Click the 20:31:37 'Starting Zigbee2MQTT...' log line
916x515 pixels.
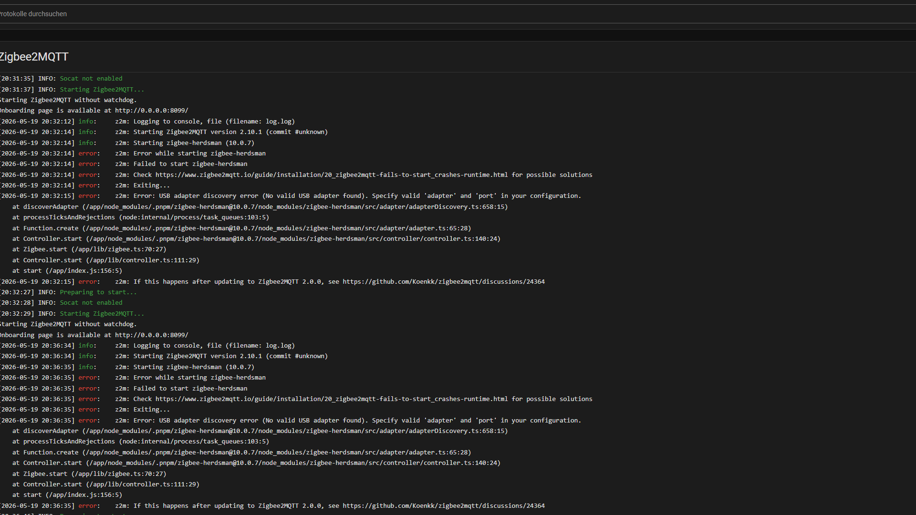[x=72, y=90]
